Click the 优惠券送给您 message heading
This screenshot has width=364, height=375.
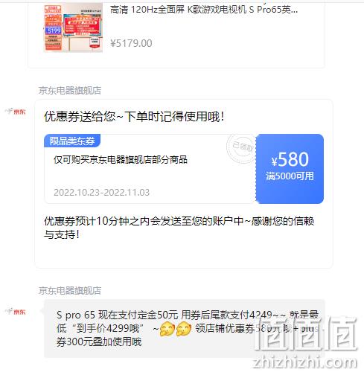pos(134,116)
